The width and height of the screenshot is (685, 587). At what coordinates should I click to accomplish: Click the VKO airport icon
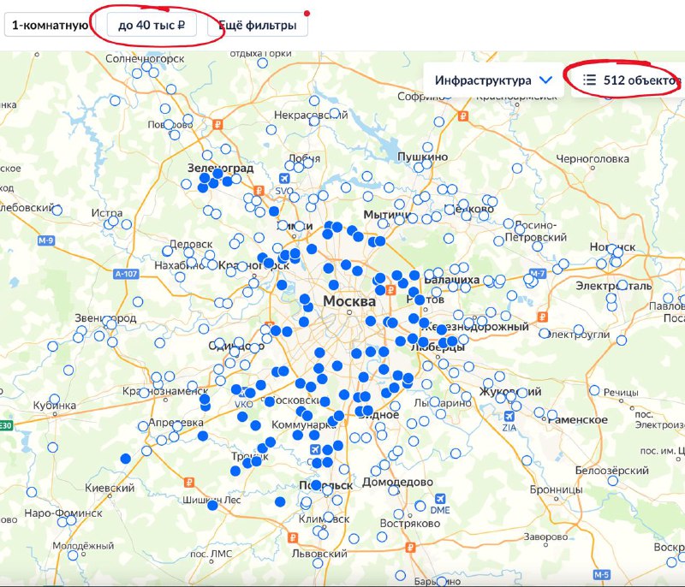pos(243,394)
